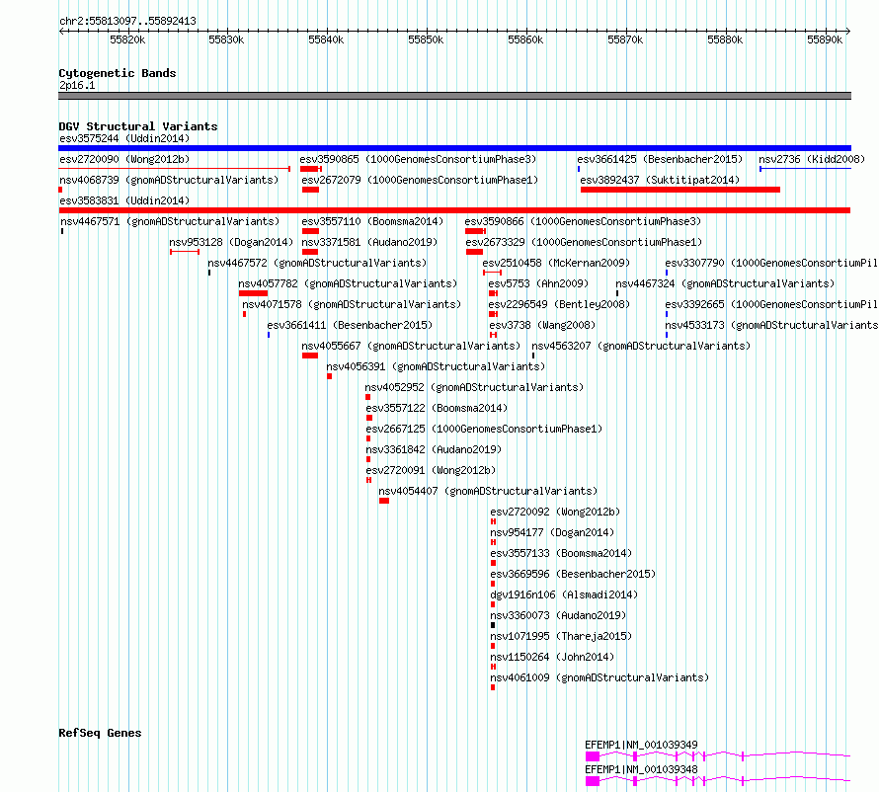Open the esv2510458 (McKernan2009) variant label

(556, 263)
